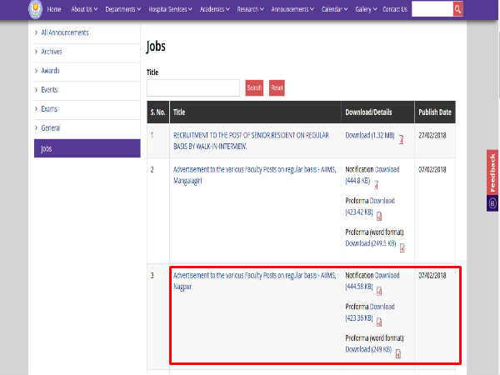Click file icon beside Download (249.5 KB)
Screen dimensions: 500x375
[x=402, y=247]
